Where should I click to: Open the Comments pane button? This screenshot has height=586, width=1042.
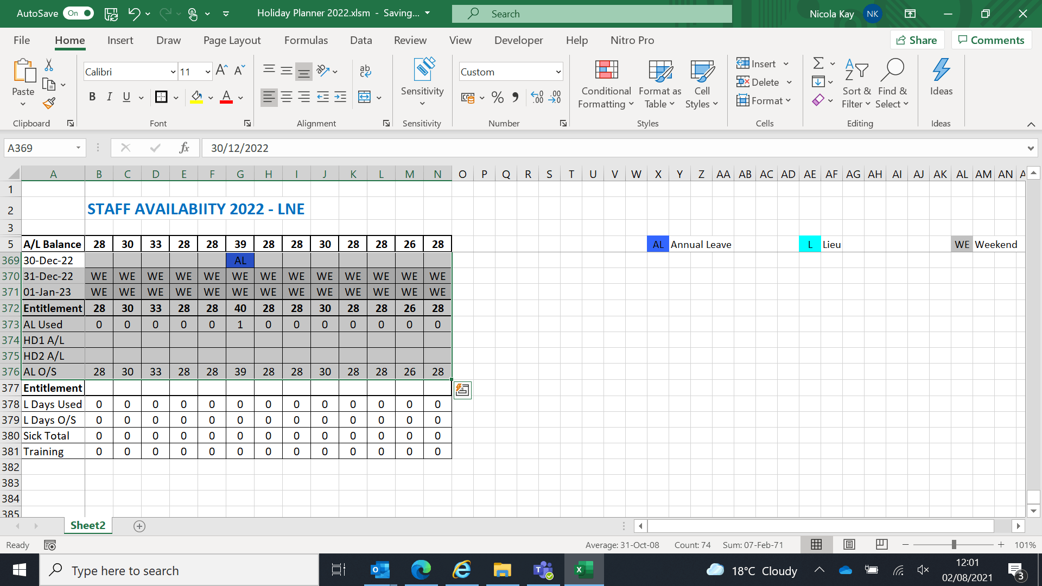coord(991,40)
